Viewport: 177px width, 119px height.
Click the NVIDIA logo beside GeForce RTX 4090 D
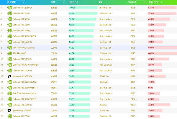9,59
